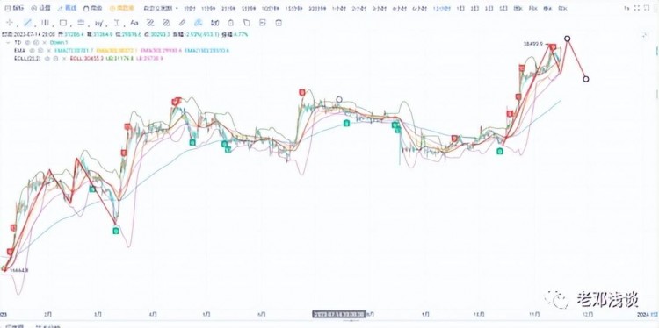The width and height of the screenshot is (659, 328).
Task: Collapse the indicator list arrow beside TD
Action: pos(8,42)
